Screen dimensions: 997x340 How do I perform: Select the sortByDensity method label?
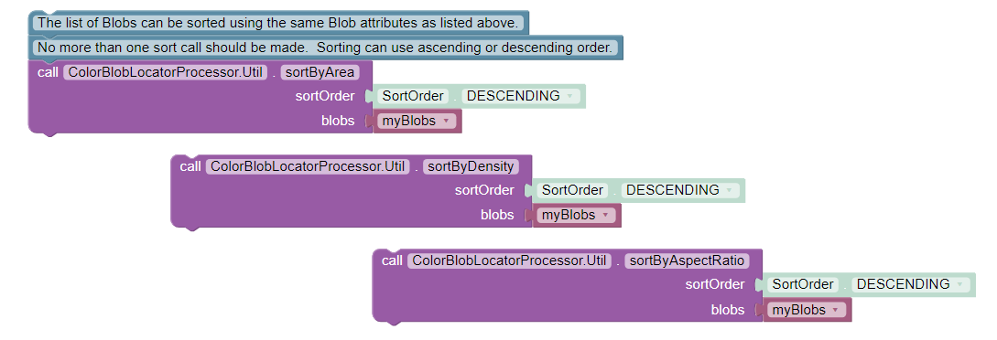[471, 166]
